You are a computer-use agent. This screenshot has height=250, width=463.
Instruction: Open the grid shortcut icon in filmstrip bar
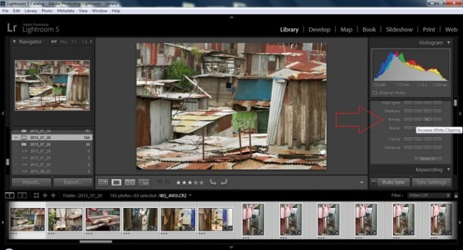pyautogui.click(x=36, y=195)
